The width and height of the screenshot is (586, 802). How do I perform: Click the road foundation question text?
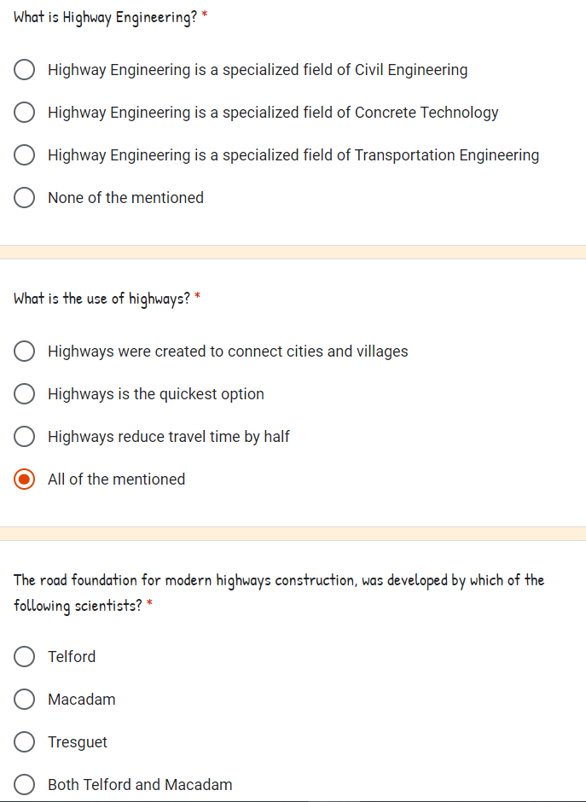(x=278, y=581)
